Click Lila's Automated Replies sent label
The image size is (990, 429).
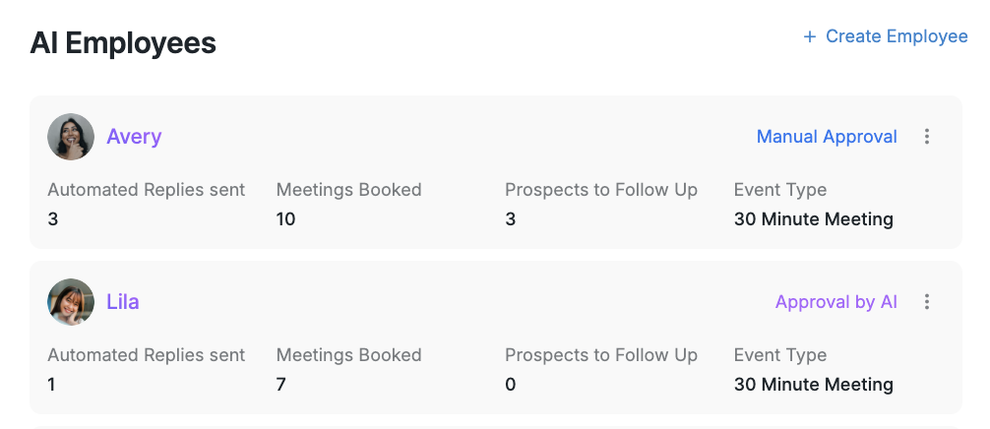pos(147,355)
